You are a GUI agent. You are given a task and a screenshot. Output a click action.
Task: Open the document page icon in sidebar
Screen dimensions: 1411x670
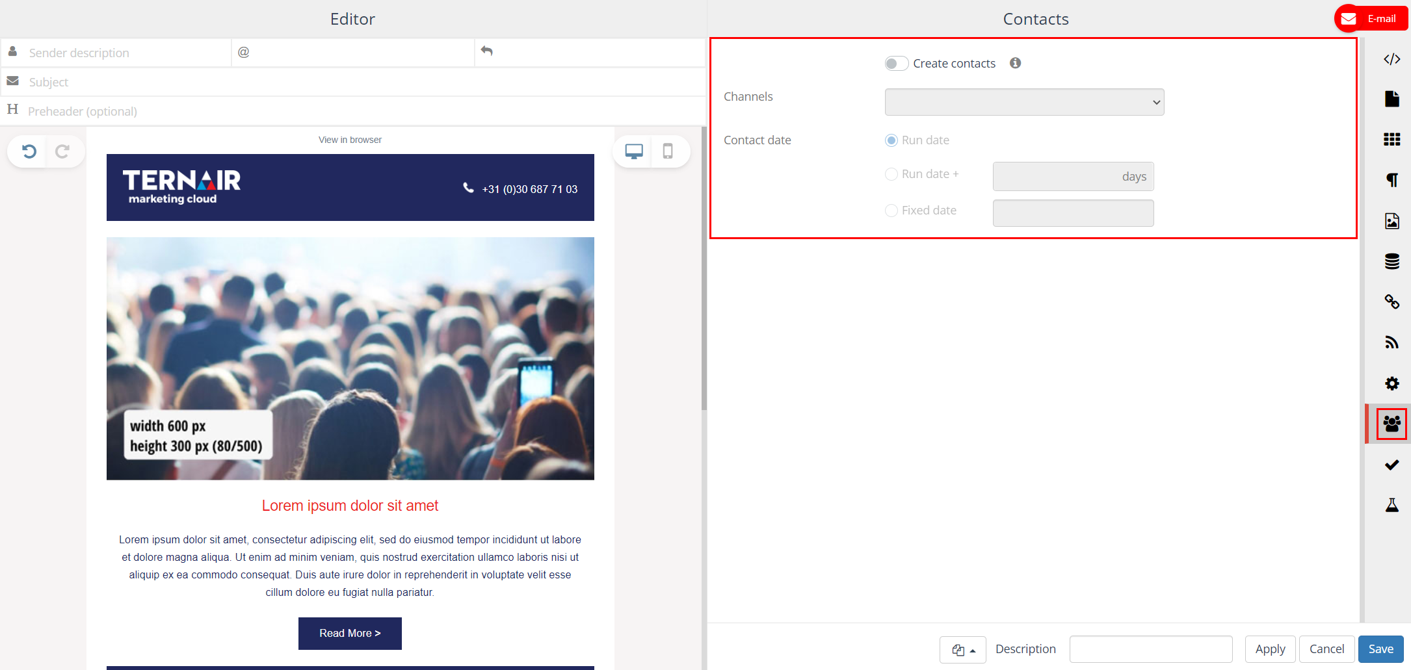[1391, 99]
